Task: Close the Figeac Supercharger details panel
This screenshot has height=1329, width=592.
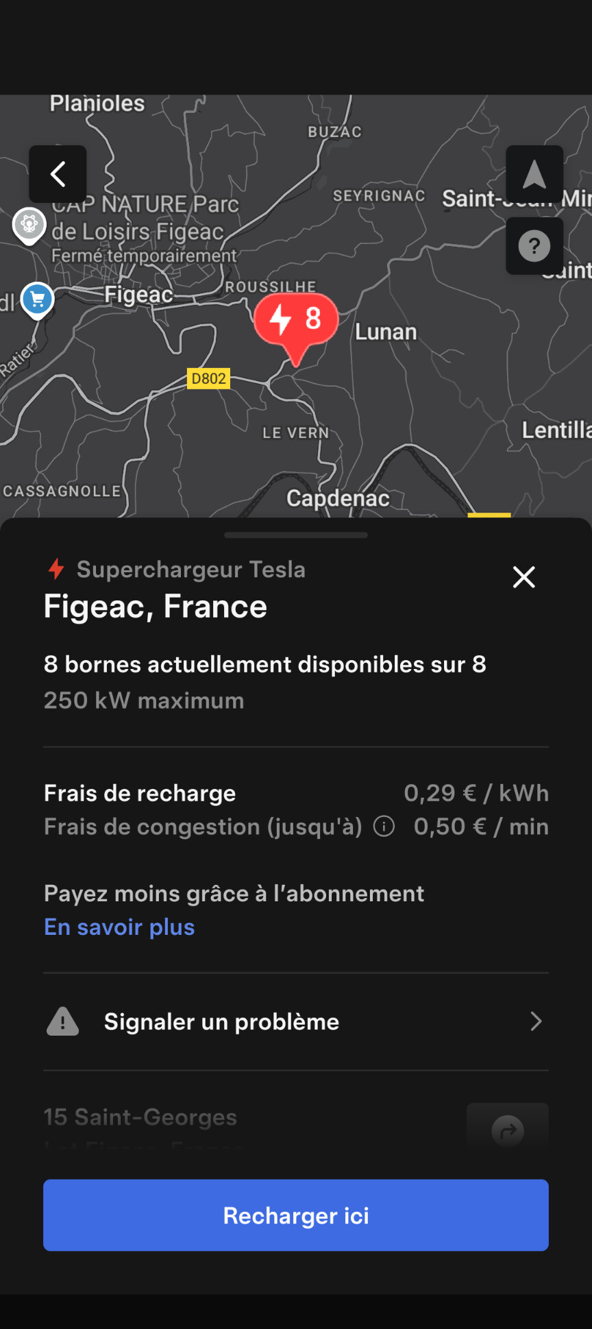Action: [x=524, y=577]
